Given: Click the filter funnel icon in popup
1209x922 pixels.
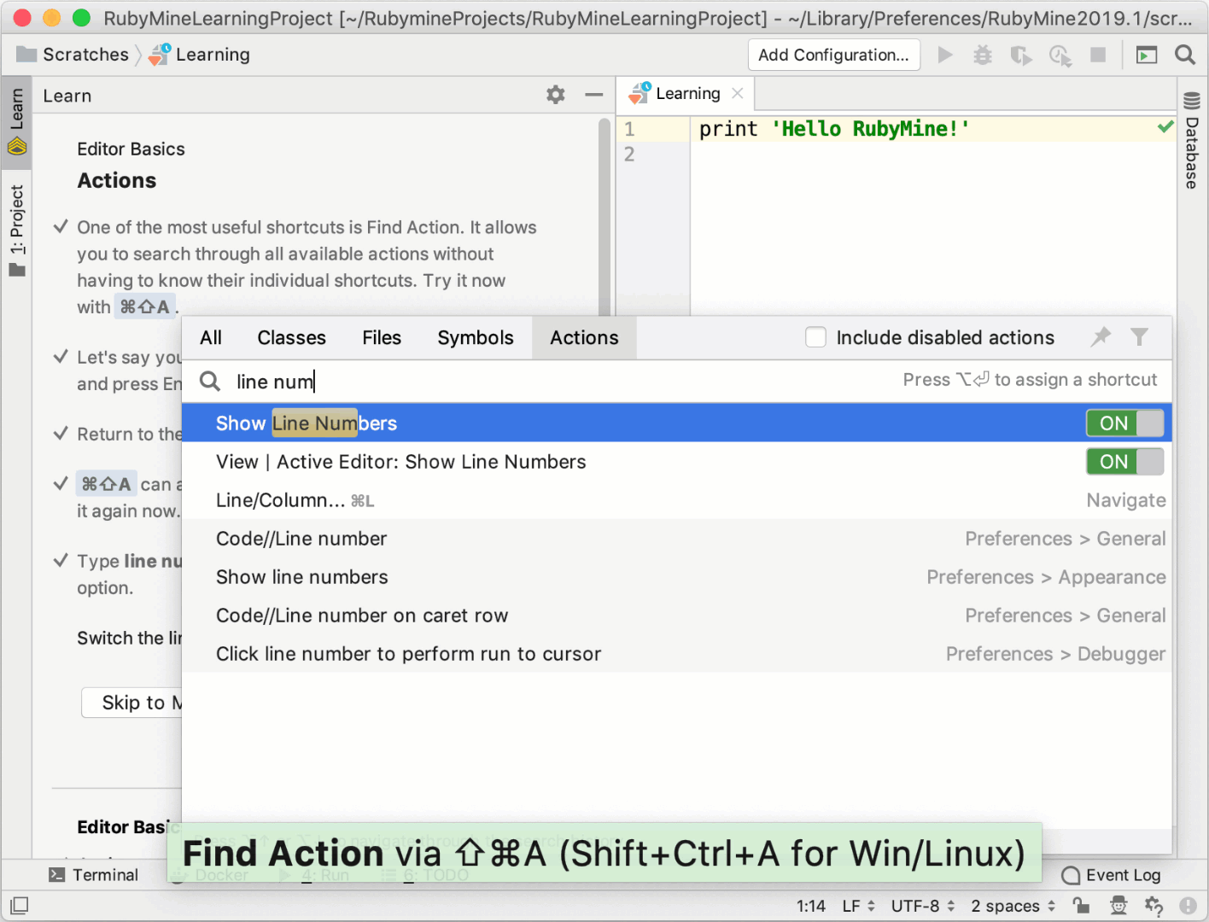Looking at the screenshot, I should 1139,337.
